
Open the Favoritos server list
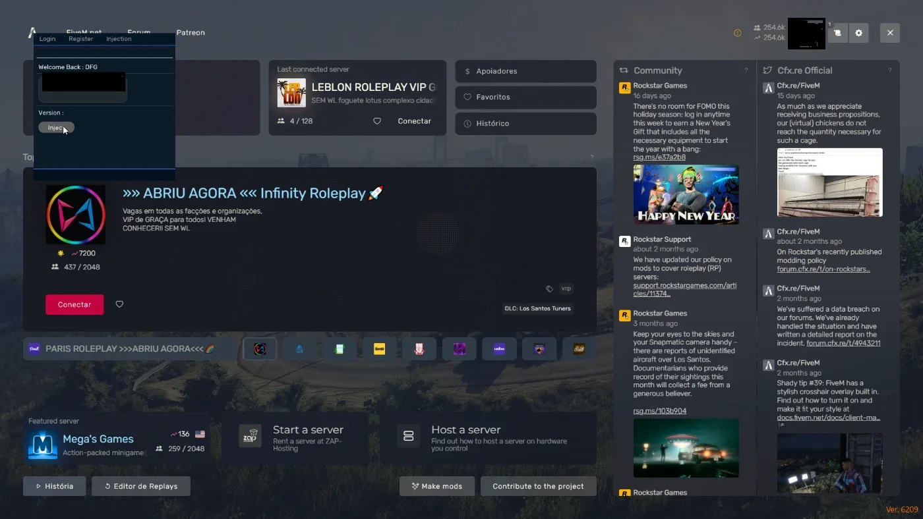click(525, 97)
